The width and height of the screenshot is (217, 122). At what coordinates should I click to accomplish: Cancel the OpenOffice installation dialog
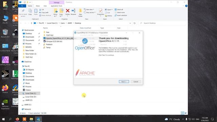point(136,82)
